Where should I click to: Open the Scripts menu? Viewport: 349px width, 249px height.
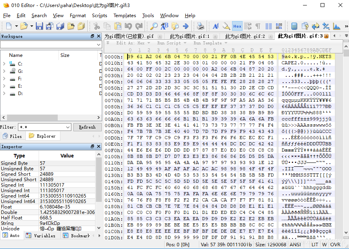click(99, 16)
